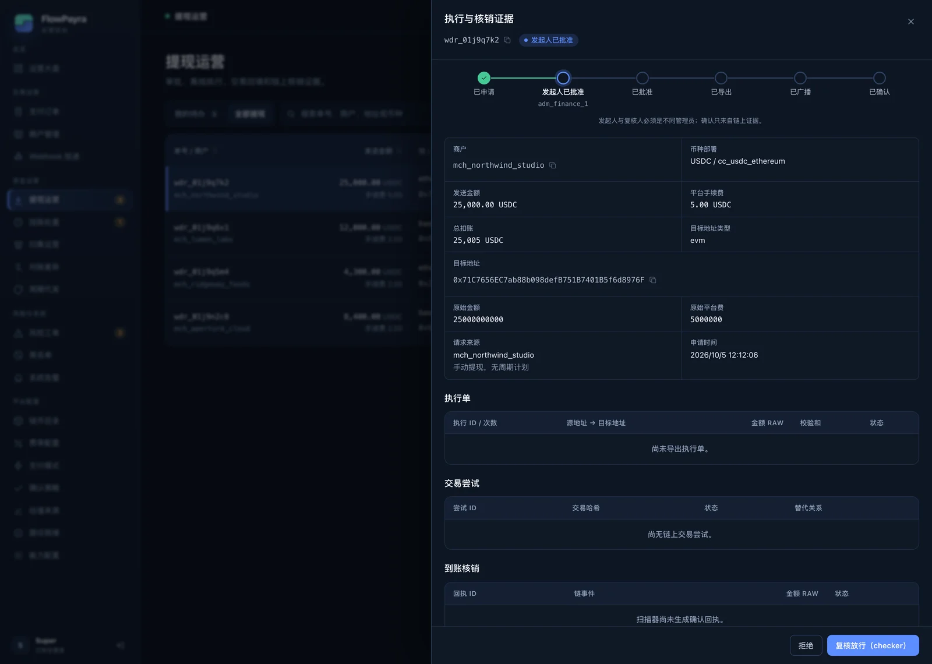Click the request time 2026/10/5 12:12:06
932x664 pixels.
(724, 355)
